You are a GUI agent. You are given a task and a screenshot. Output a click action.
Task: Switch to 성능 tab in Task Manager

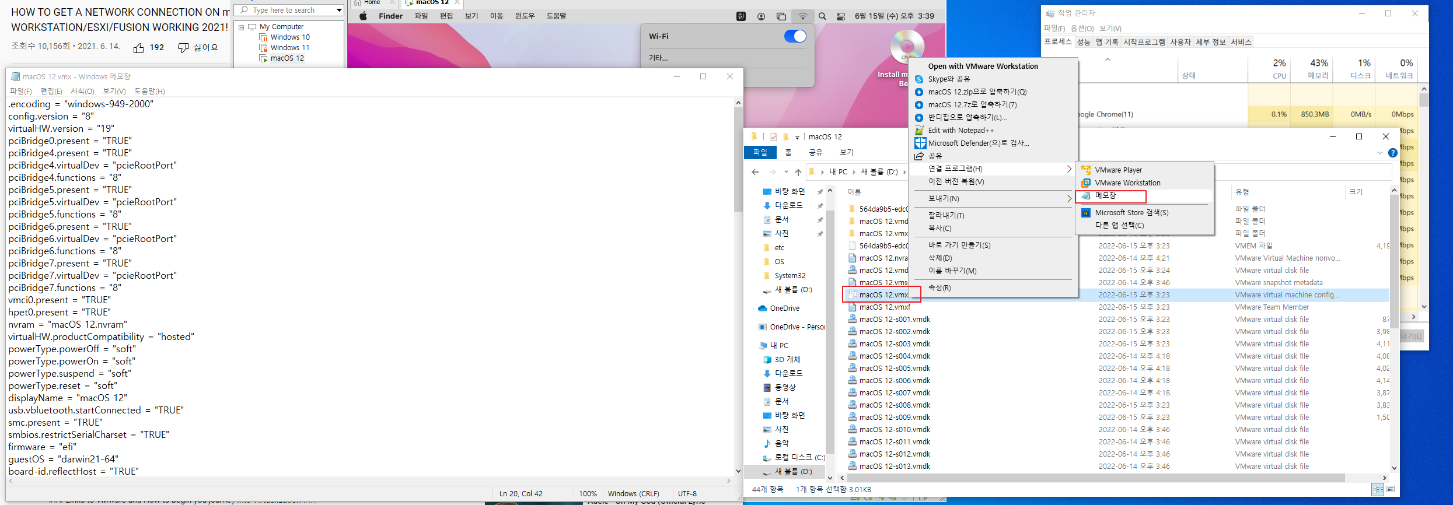coord(1084,42)
